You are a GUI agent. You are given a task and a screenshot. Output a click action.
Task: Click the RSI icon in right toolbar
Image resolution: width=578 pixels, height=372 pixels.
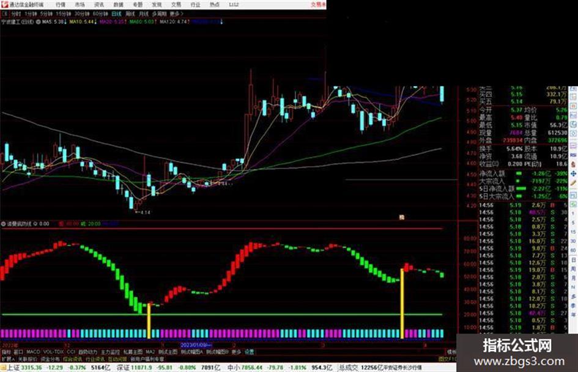tap(573, 155)
